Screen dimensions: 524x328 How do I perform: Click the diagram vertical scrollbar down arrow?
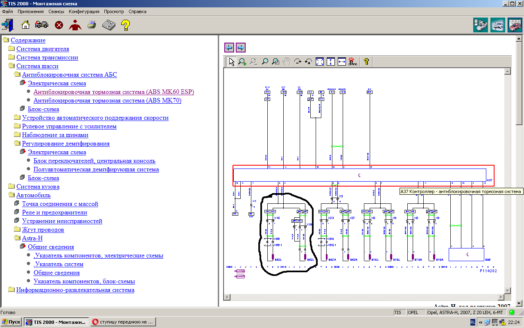[508, 290]
